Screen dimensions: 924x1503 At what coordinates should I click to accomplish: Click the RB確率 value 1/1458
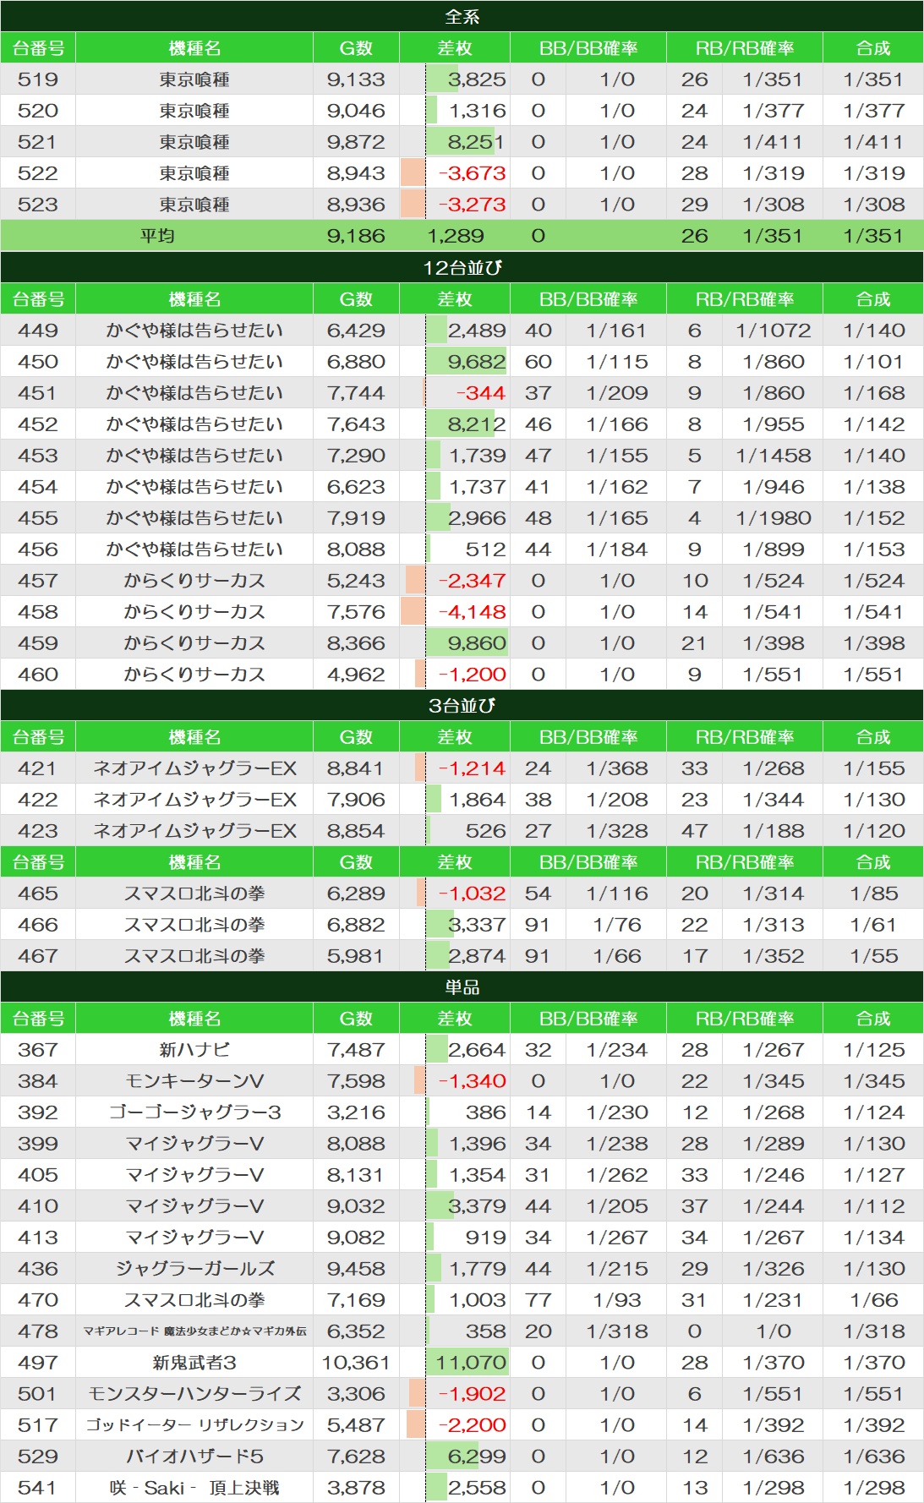(774, 456)
